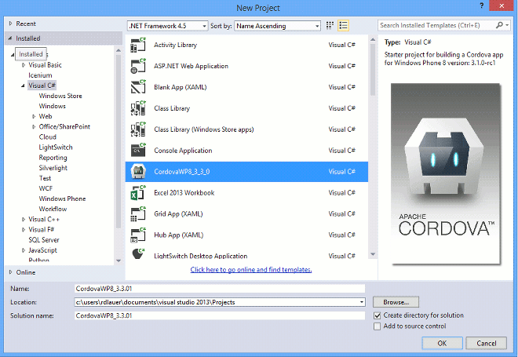Click the Grid App (XAML) template icon

(138, 214)
